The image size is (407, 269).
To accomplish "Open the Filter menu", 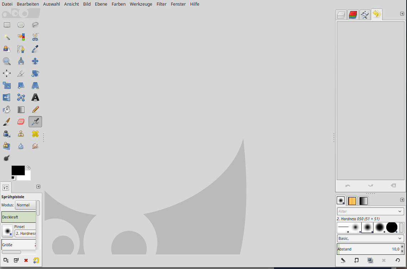I will tap(162, 4).
